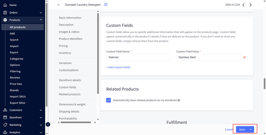
Task: Open the Import menu item
Action: click(14, 46)
